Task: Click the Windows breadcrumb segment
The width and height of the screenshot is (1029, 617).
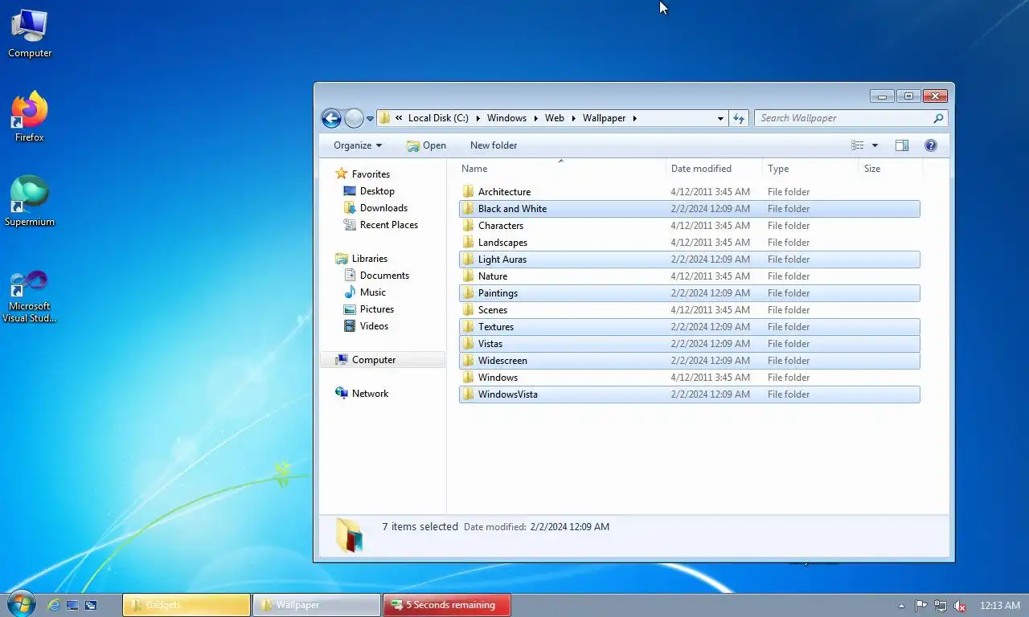Action: point(506,118)
